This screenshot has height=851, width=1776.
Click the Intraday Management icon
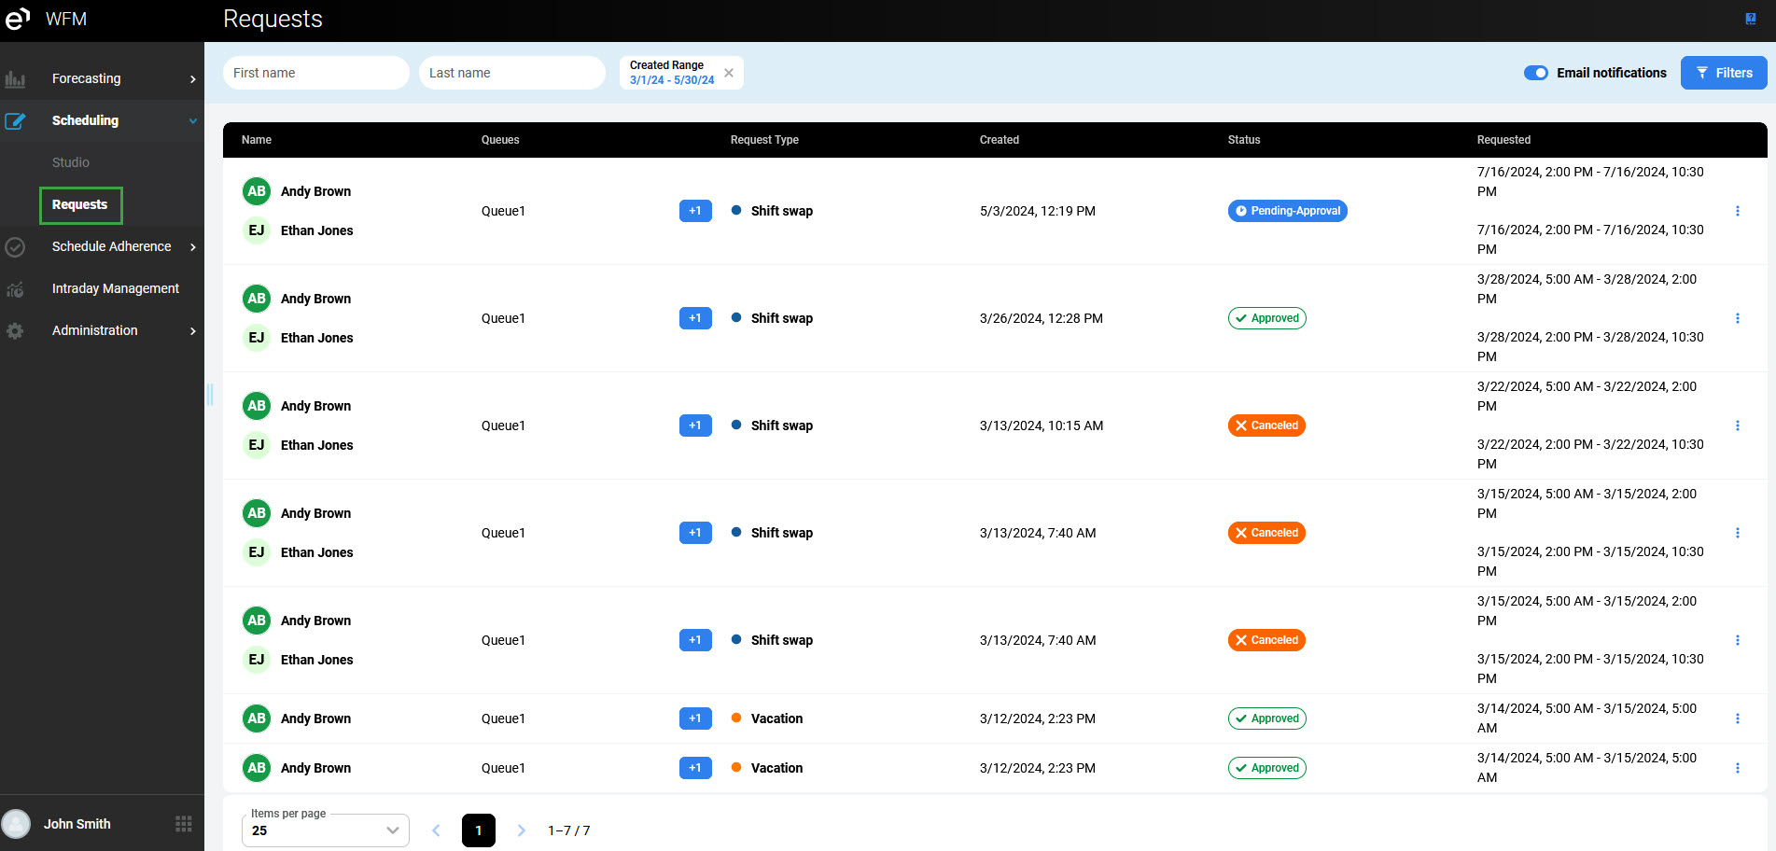point(15,289)
